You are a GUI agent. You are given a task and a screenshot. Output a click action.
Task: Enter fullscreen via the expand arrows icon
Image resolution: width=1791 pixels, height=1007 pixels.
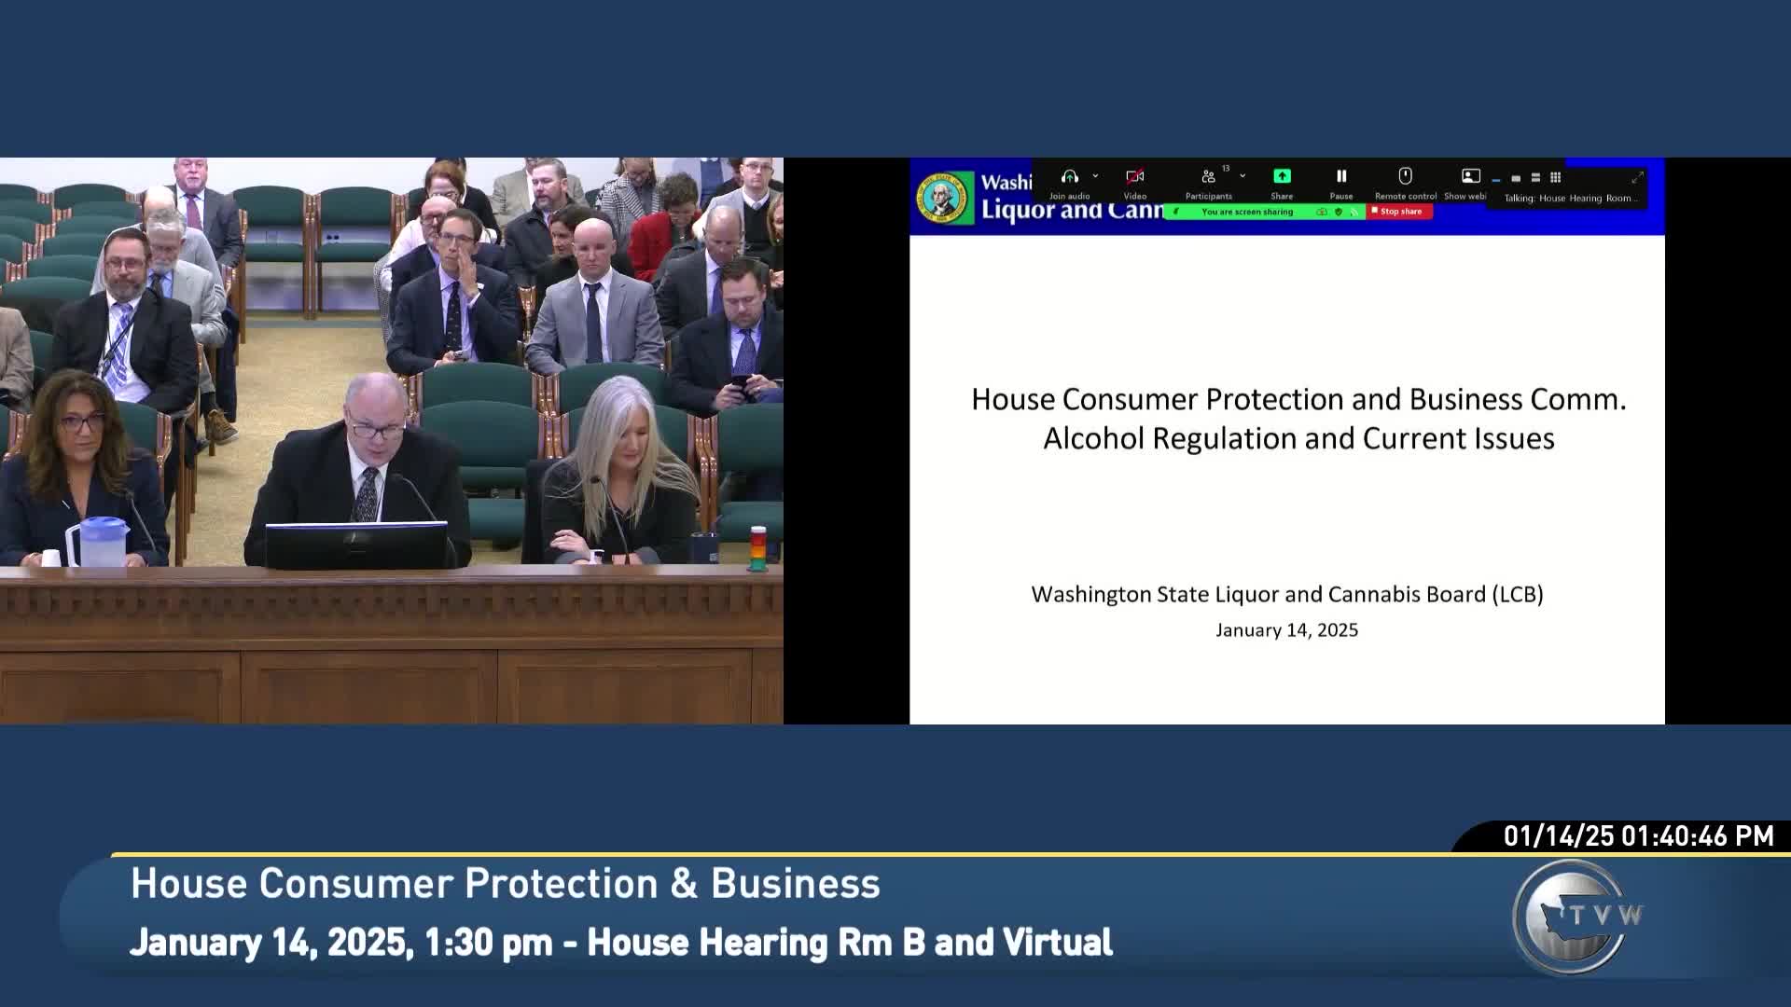click(1637, 179)
